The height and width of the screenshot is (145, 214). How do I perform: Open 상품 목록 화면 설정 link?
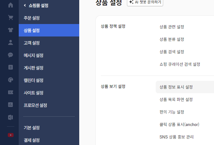pyautogui.click(x=176, y=99)
